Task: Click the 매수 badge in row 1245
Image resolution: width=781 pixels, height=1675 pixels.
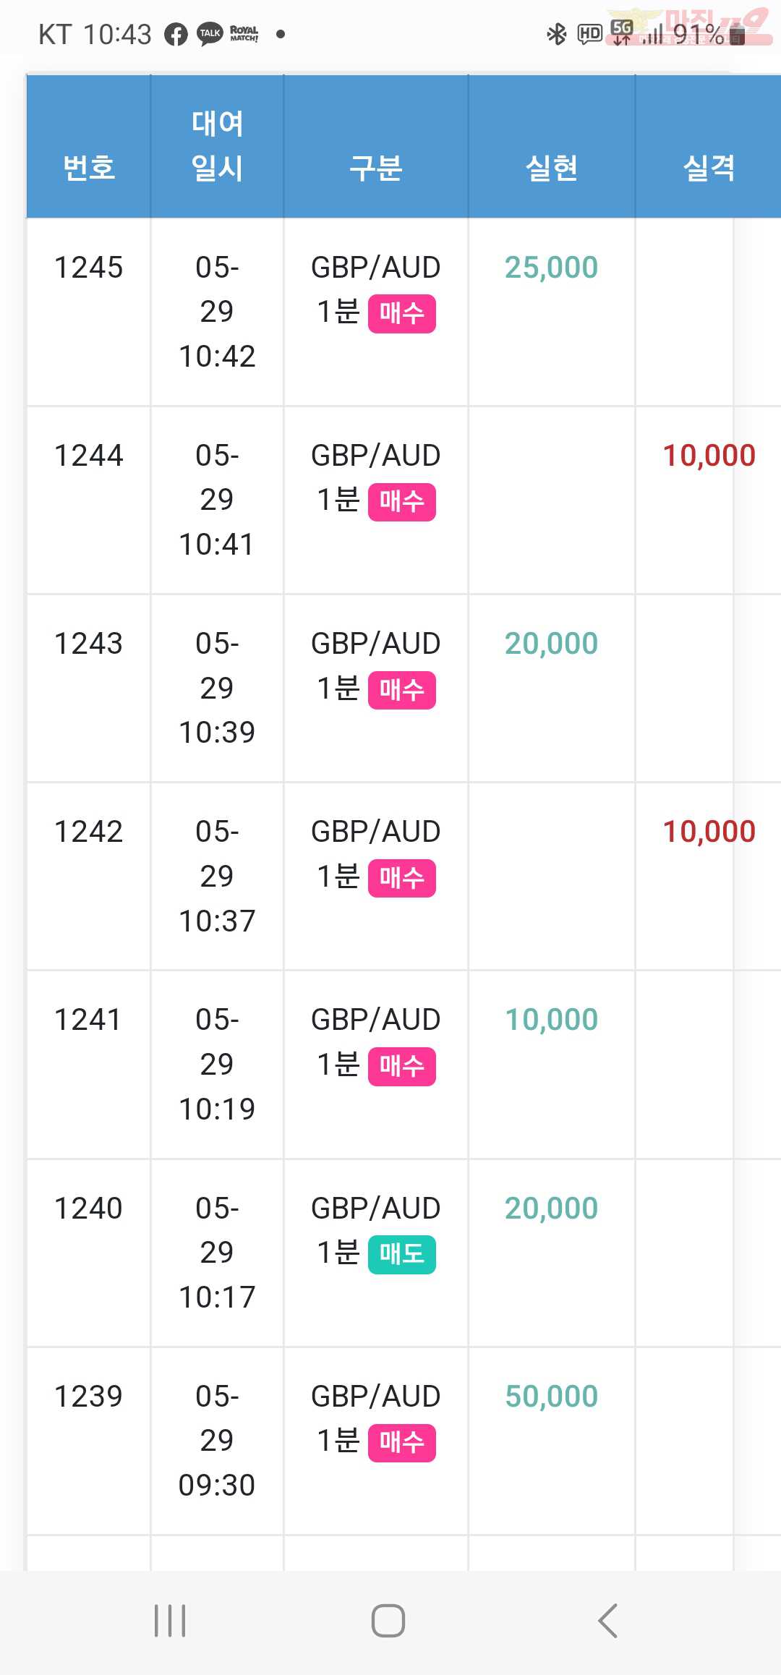Action: [x=402, y=314]
